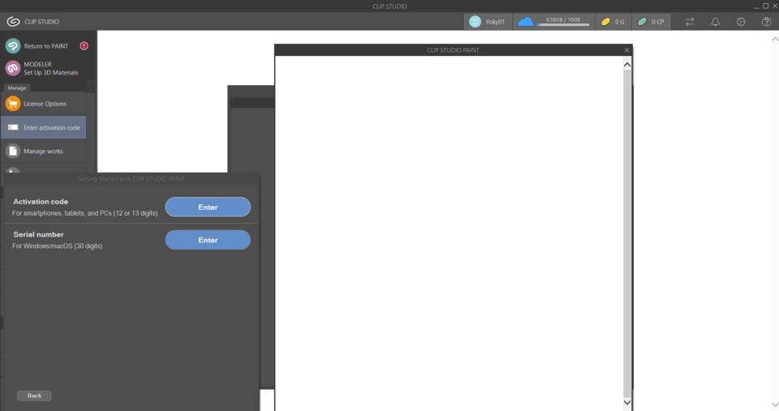779x411 pixels.
Task: Click the Serial number heading text
Action: pyautogui.click(x=38, y=234)
